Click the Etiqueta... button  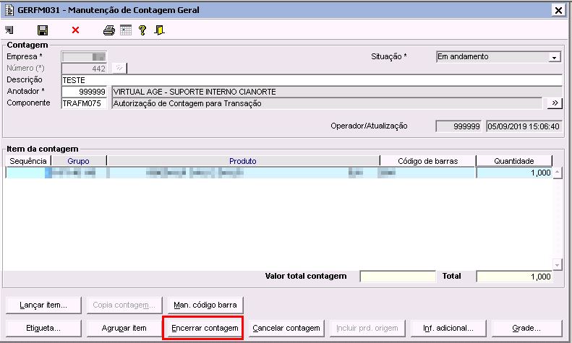point(43,329)
